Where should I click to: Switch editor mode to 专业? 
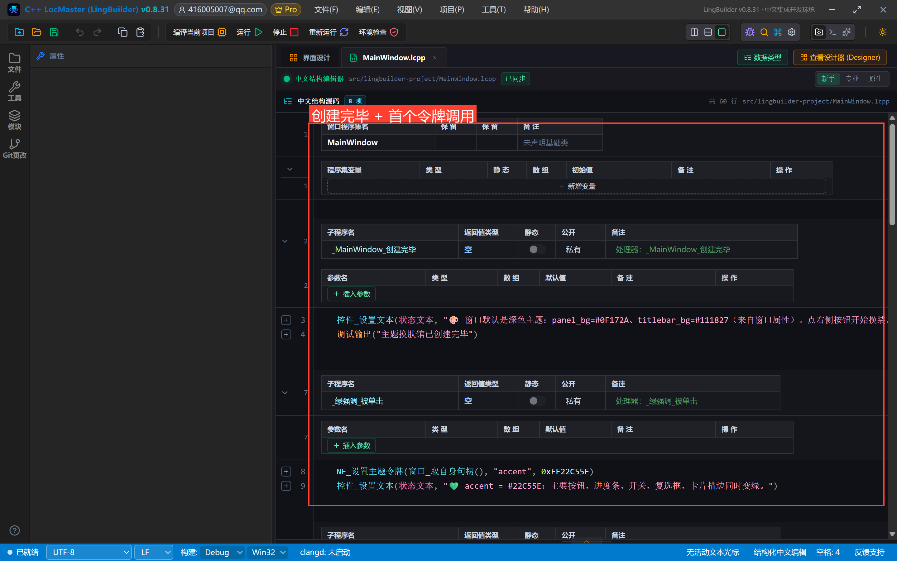pos(852,79)
